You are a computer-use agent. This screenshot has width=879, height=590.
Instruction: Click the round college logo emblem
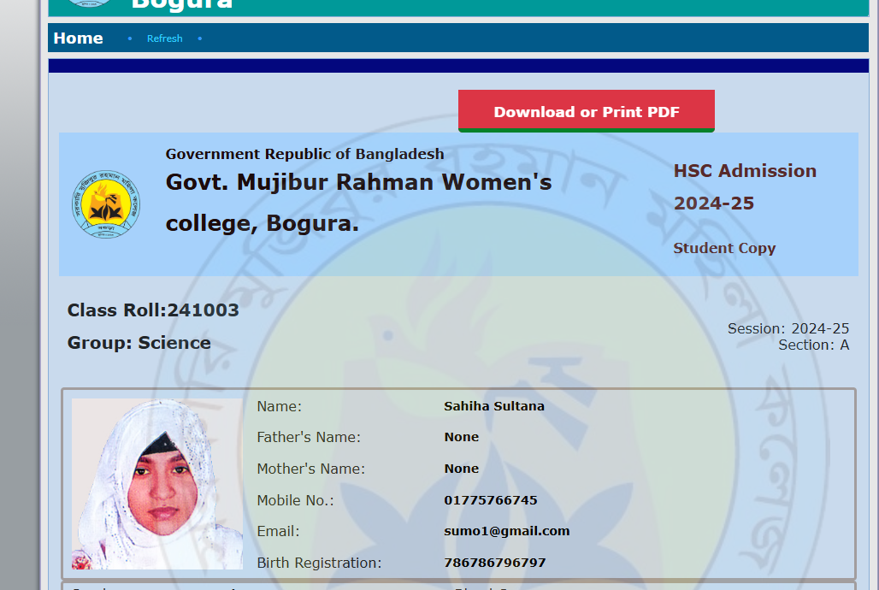pyautogui.click(x=106, y=204)
